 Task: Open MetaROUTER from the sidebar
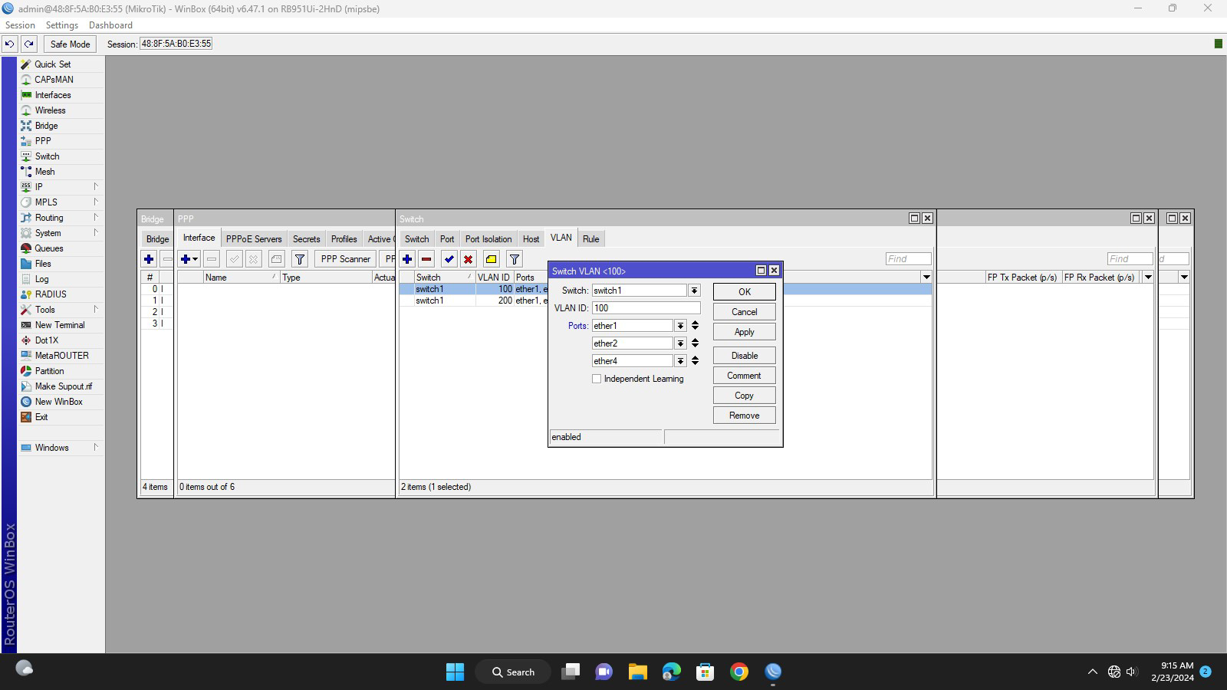[x=61, y=356]
